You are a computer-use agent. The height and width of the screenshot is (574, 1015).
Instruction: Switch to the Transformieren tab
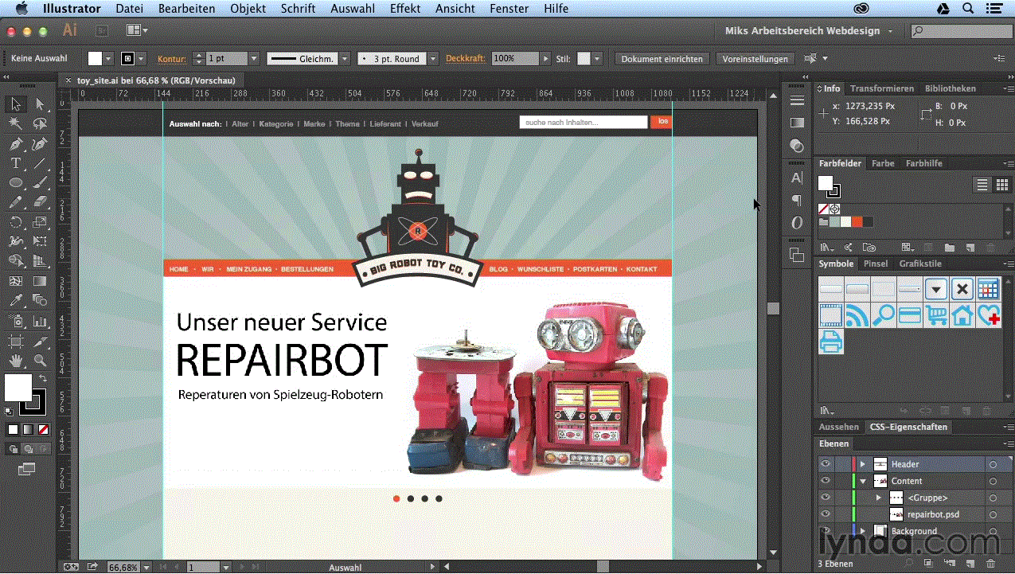(882, 88)
